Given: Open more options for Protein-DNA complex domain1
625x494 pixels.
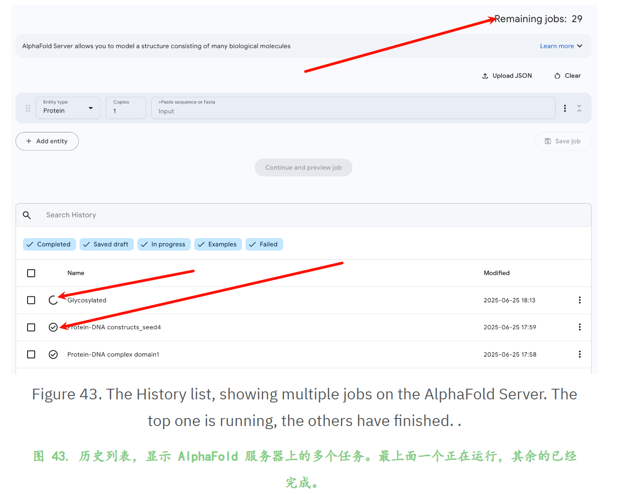Looking at the screenshot, I should (x=579, y=354).
